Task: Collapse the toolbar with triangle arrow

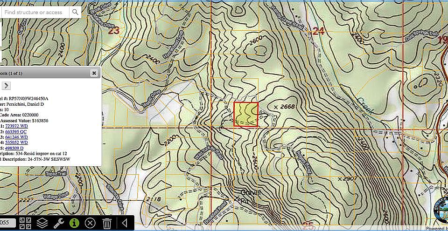Action: point(125,223)
